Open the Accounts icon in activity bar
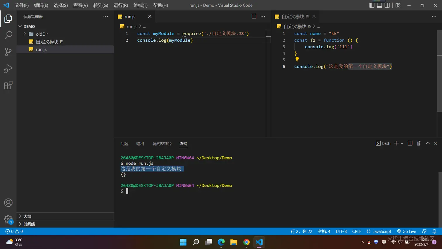This screenshot has width=442, height=249. tap(8, 202)
